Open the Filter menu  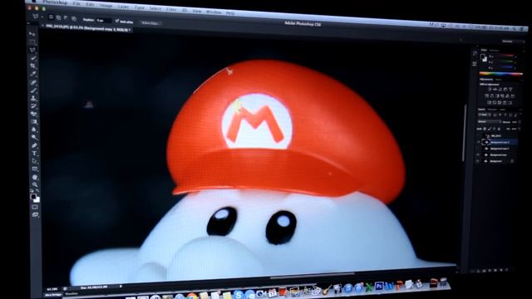point(171,9)
